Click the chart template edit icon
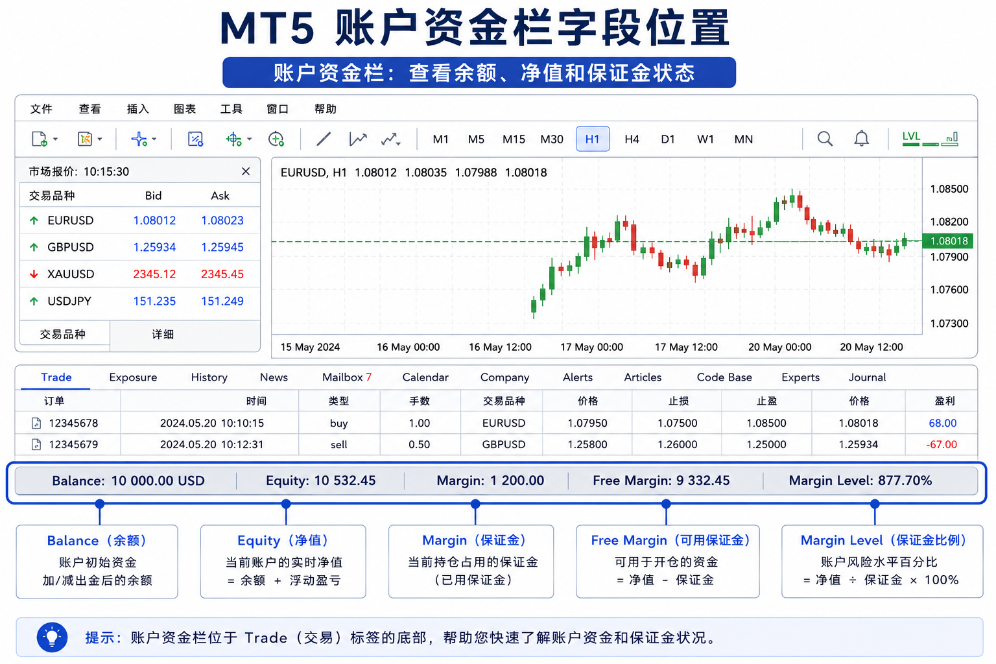The image size is (996, 664). click(195, 139)
